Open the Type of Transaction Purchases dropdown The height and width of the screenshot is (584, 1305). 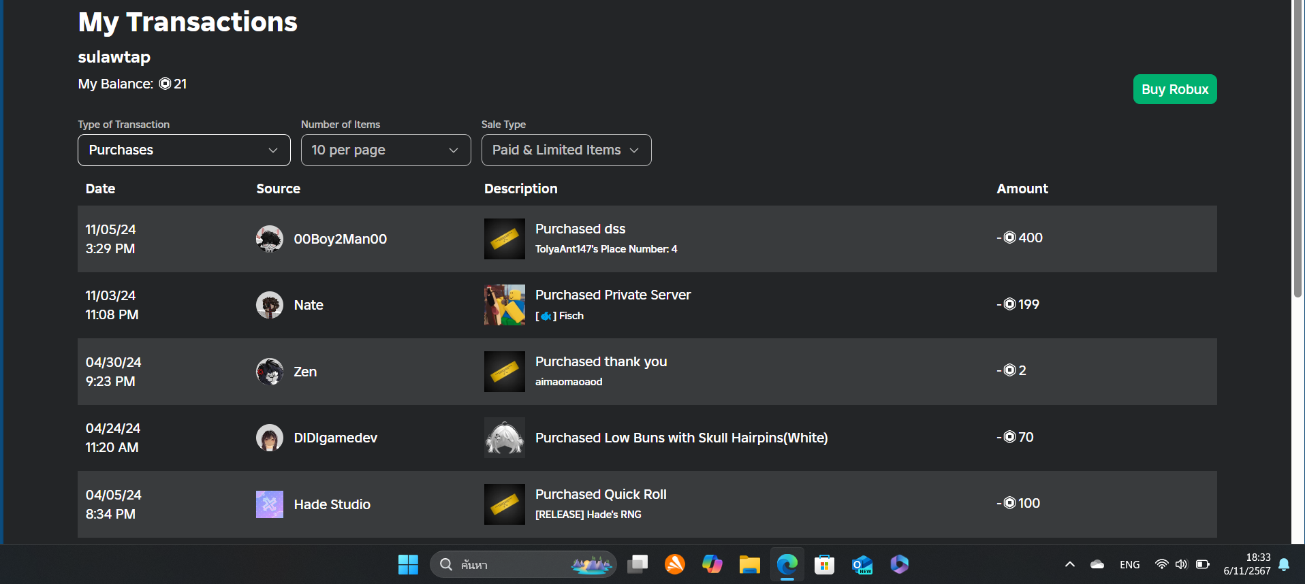pyautogui.click(x=184, y=150)
